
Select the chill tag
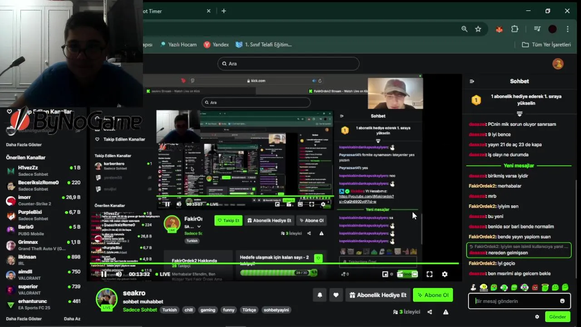tap(189, 310)
